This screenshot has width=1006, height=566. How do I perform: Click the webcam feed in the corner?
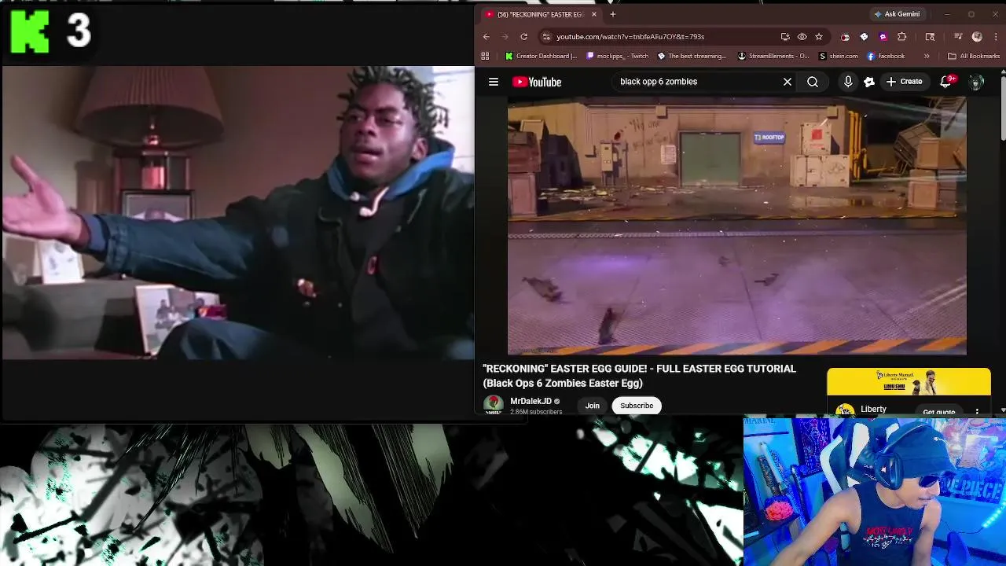coord(875,492)
